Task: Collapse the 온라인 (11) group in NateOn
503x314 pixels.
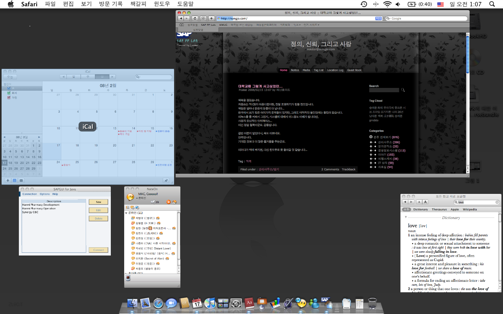Action: [127, 213]
